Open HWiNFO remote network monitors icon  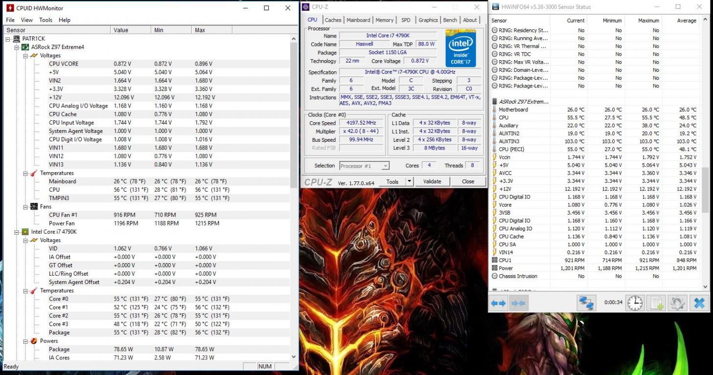click(x=587, y=303)
